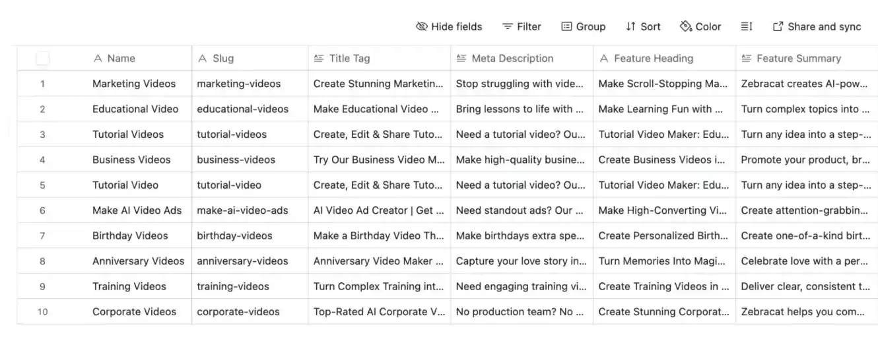Select row number 3
Image resolution: width=878 pixels, height=339 pixels.
(42, 135)
